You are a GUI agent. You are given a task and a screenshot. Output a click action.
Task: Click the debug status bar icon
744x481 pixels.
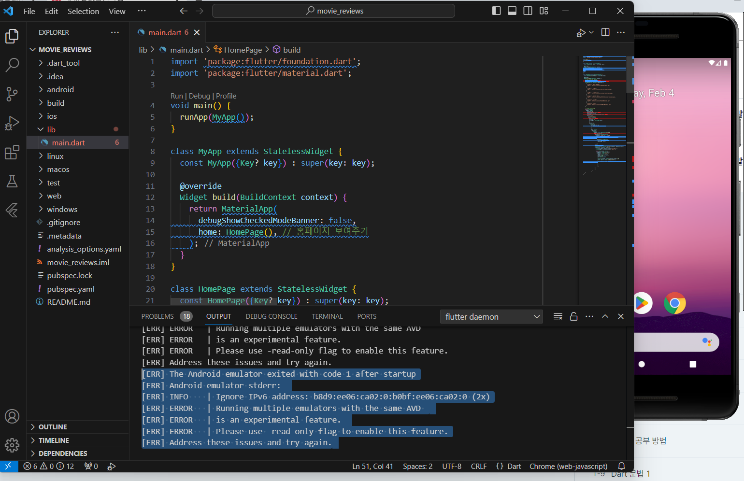click(x=112, y=466)
